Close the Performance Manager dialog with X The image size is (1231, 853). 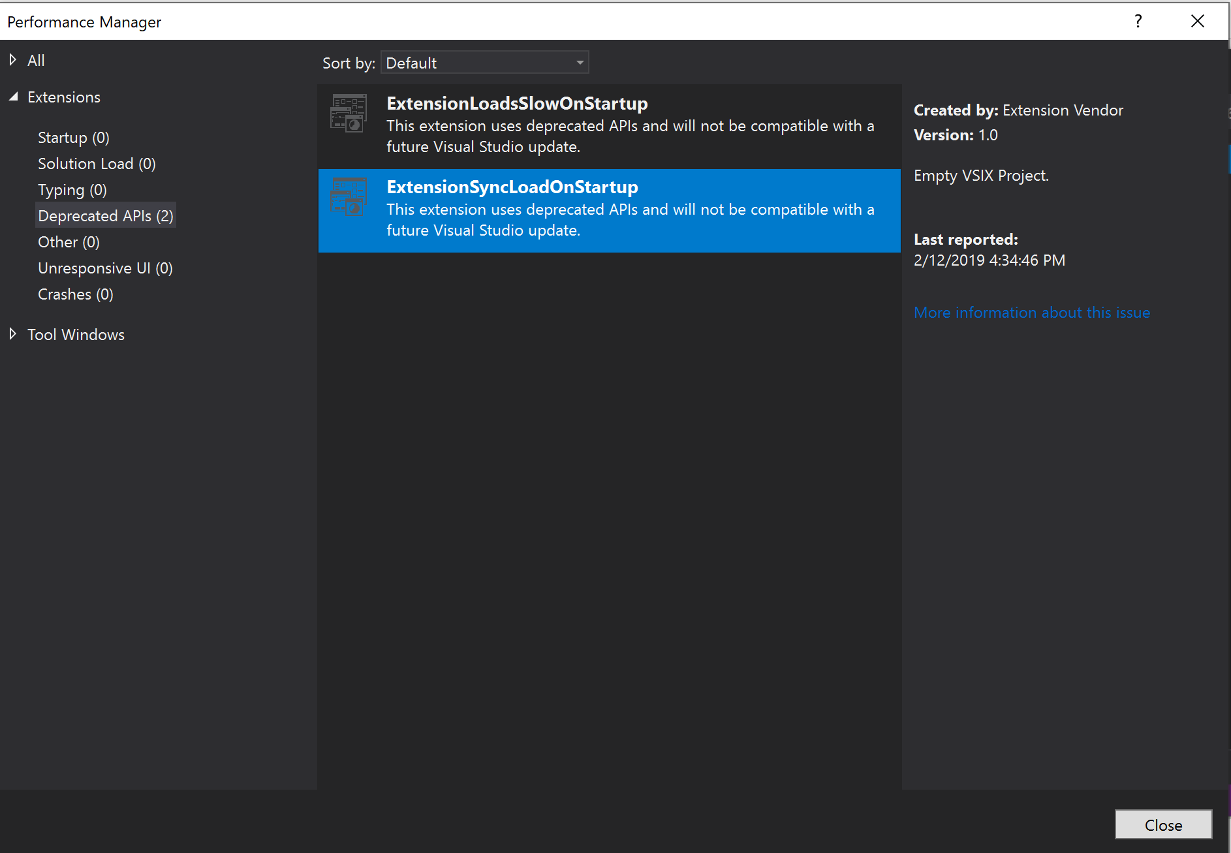coord(1197,21)
